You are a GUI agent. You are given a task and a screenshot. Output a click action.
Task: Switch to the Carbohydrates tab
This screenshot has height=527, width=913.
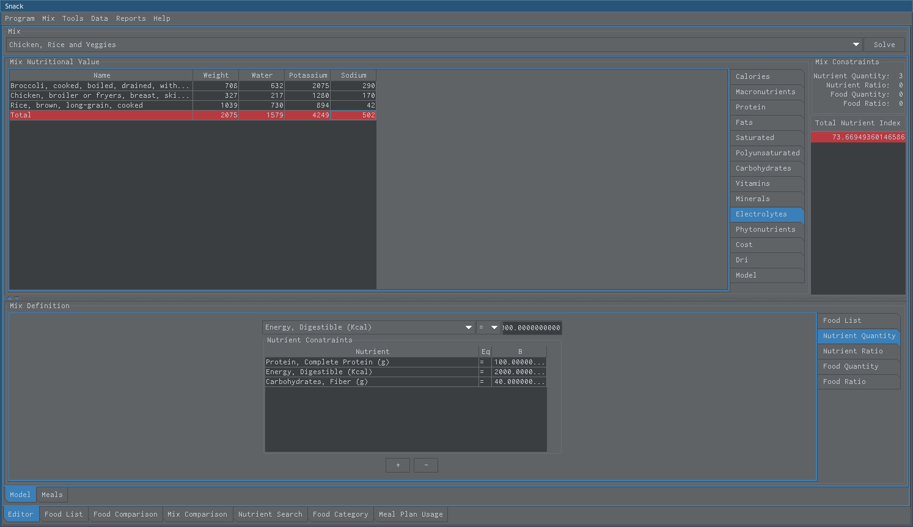point(767,168)
